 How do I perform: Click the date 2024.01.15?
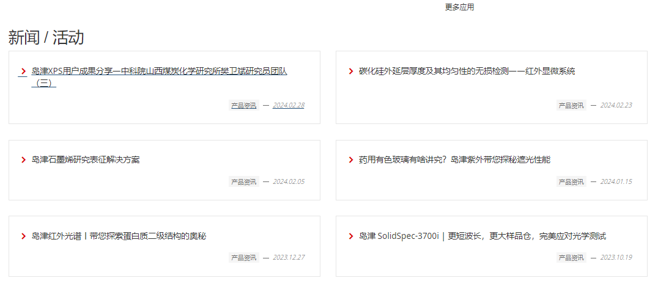click(x=616, y=182)
